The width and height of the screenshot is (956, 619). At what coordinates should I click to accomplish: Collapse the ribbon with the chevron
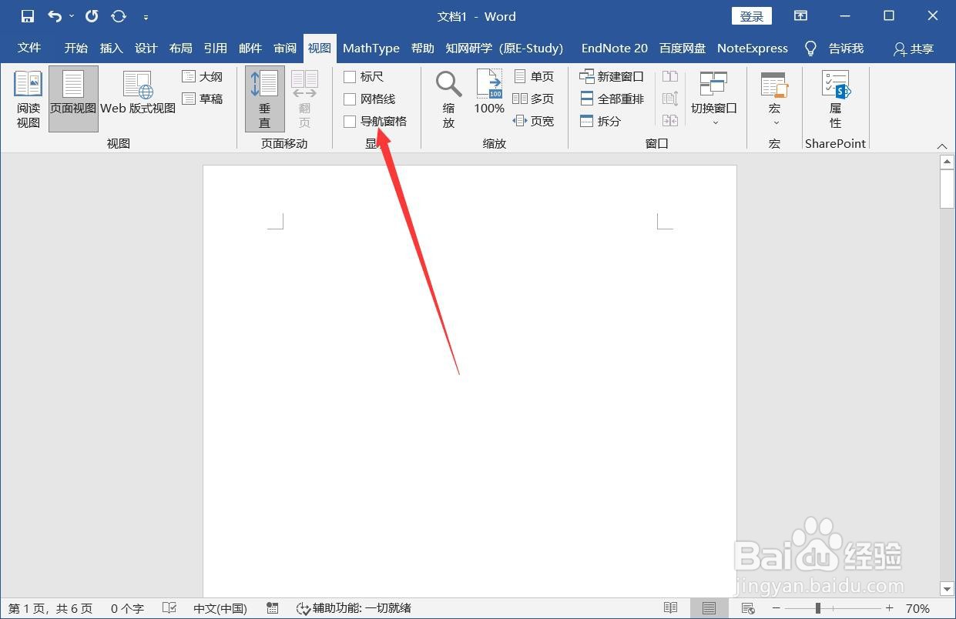[941, 146]
